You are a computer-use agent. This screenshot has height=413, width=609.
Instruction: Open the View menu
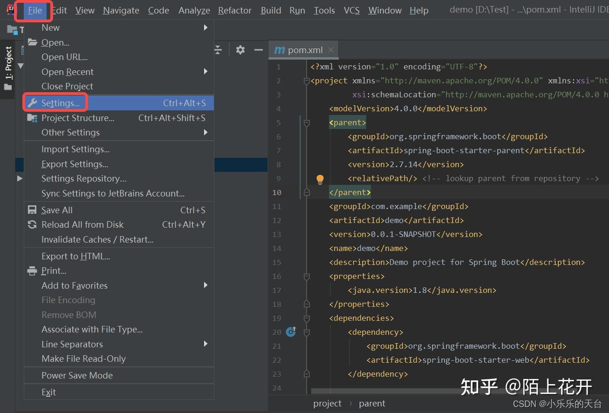[85, 10]
